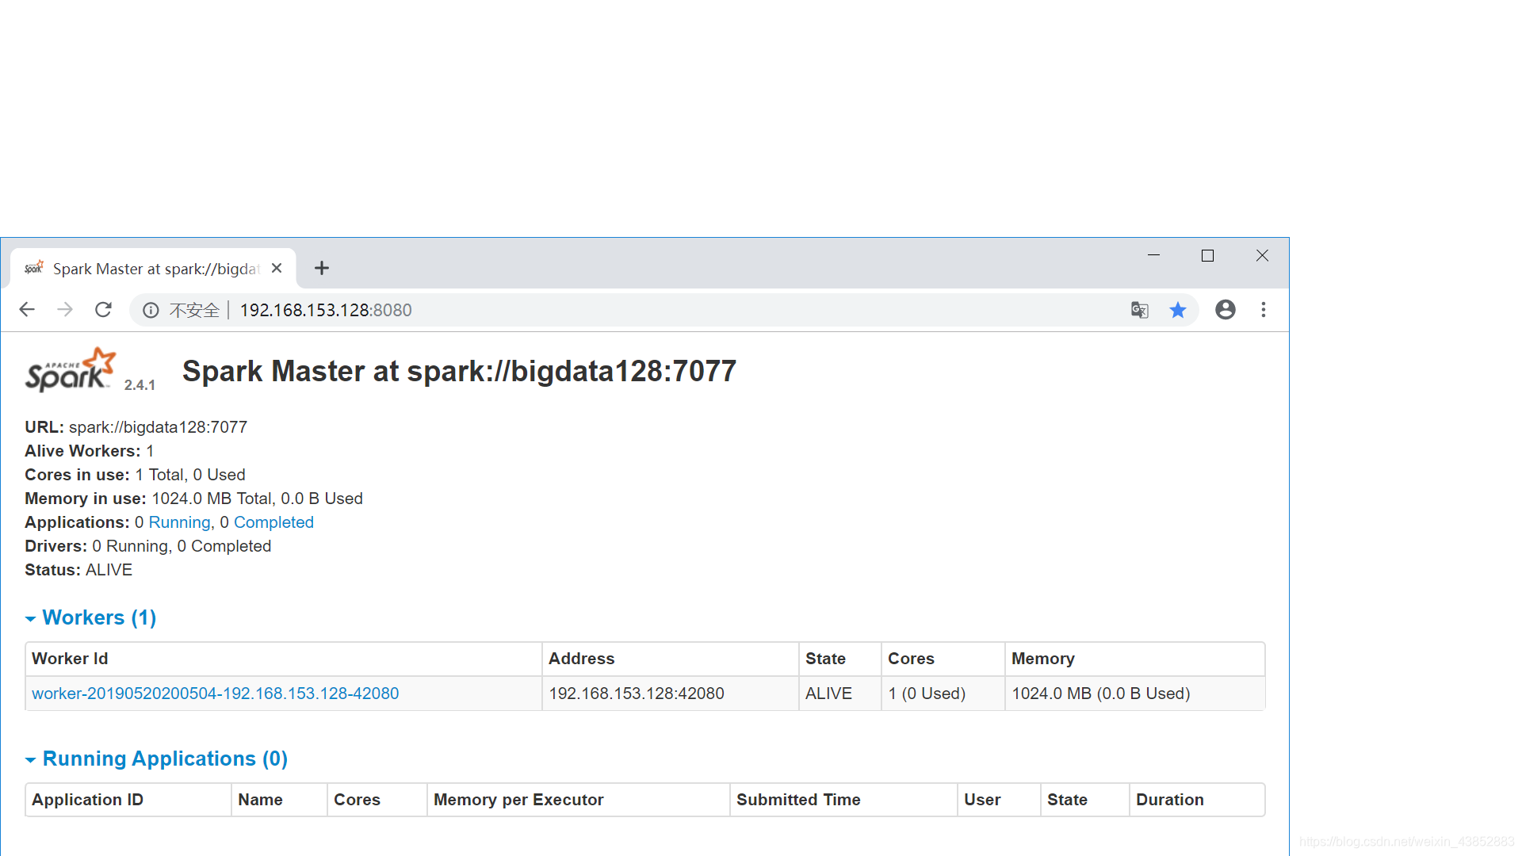Click the URL: spark://bigdata128:7077 line
Screen dimensions: 1522x856
[x=136, y=427]
